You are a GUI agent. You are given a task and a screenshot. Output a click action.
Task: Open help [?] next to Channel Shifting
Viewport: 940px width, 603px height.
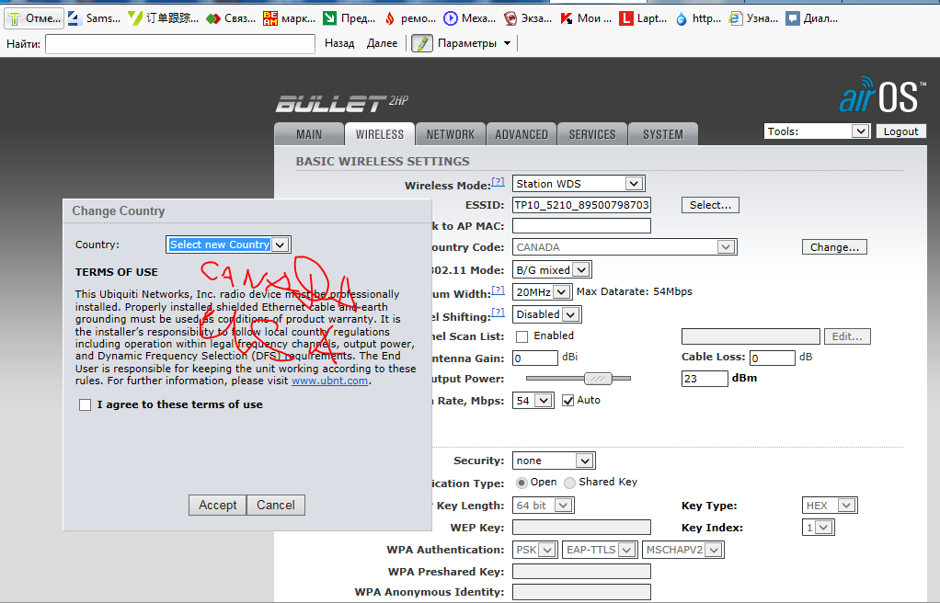[x=499, y=313]
